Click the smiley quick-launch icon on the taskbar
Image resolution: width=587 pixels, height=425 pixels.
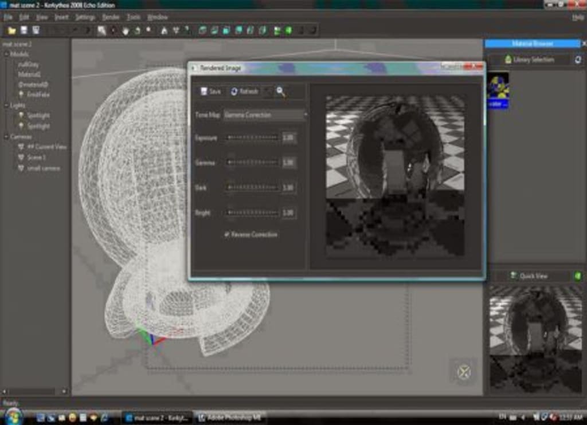click(72, 417)
